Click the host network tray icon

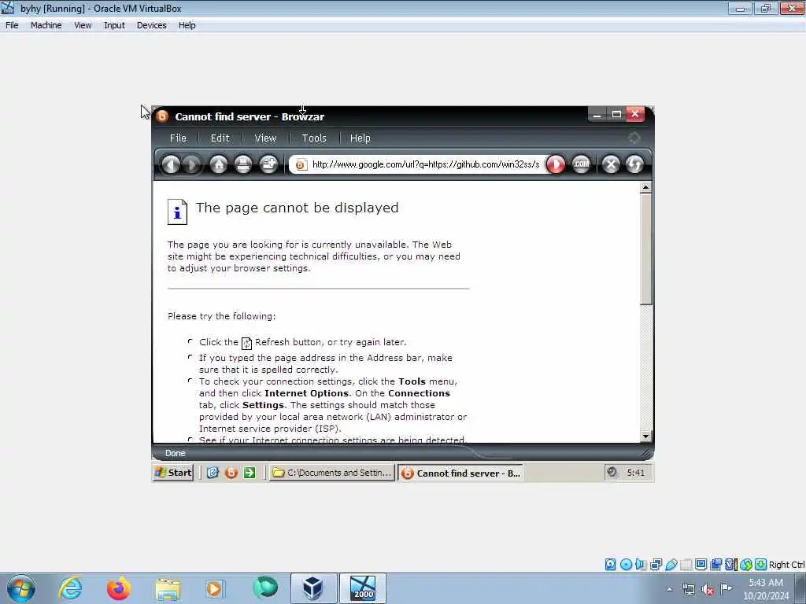click(689, 589)
